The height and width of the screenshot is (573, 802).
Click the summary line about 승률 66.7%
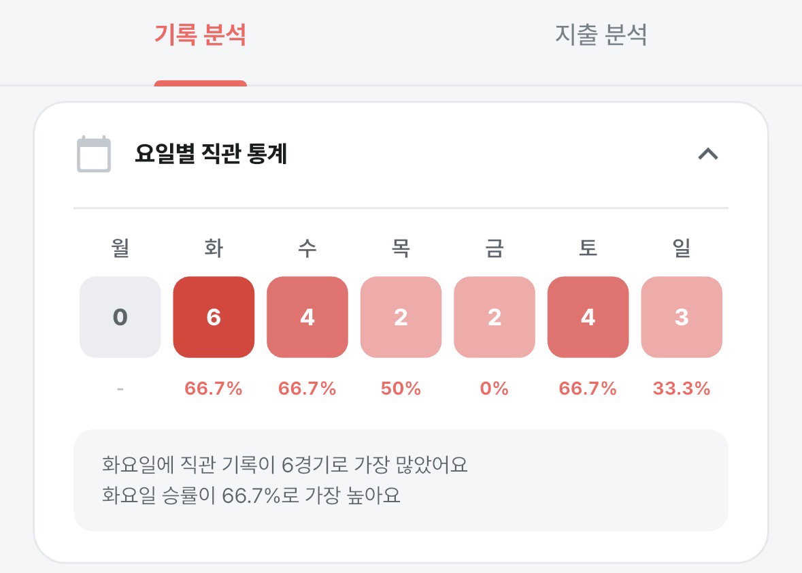[x=251, y=495]
